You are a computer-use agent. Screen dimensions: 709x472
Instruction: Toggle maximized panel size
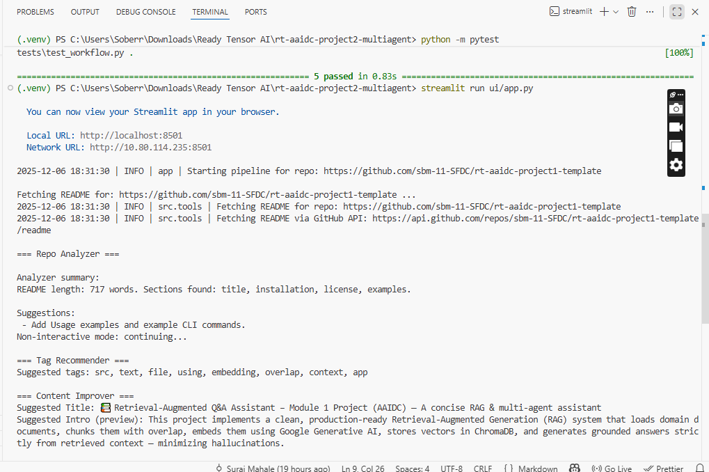676,12
